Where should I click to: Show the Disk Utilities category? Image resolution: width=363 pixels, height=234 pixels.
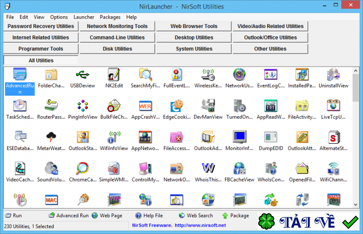tap(117, 49)
